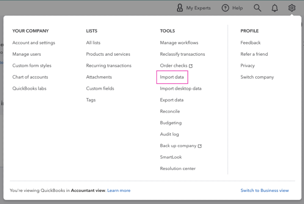
Task: Open the notifications bell icon
Action: [x=274, y=8]
